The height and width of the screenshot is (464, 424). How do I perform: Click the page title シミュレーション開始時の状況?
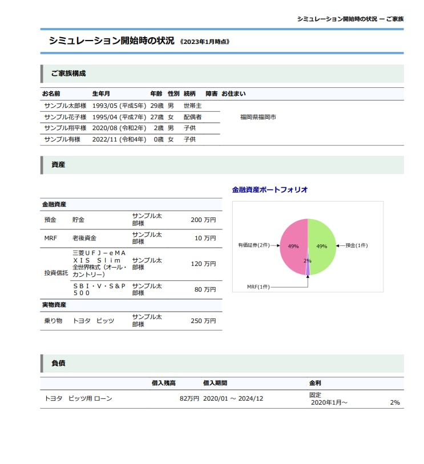click(x=111, y=41)
